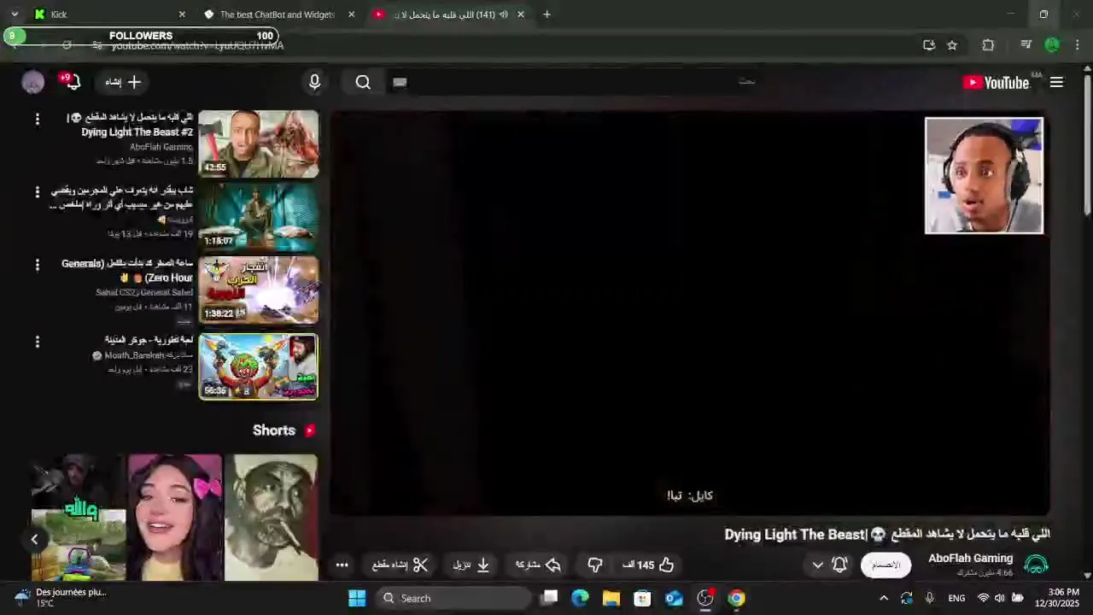
Task: Open Google Chrome from the taskbar
Action: [x=736, y=598]
